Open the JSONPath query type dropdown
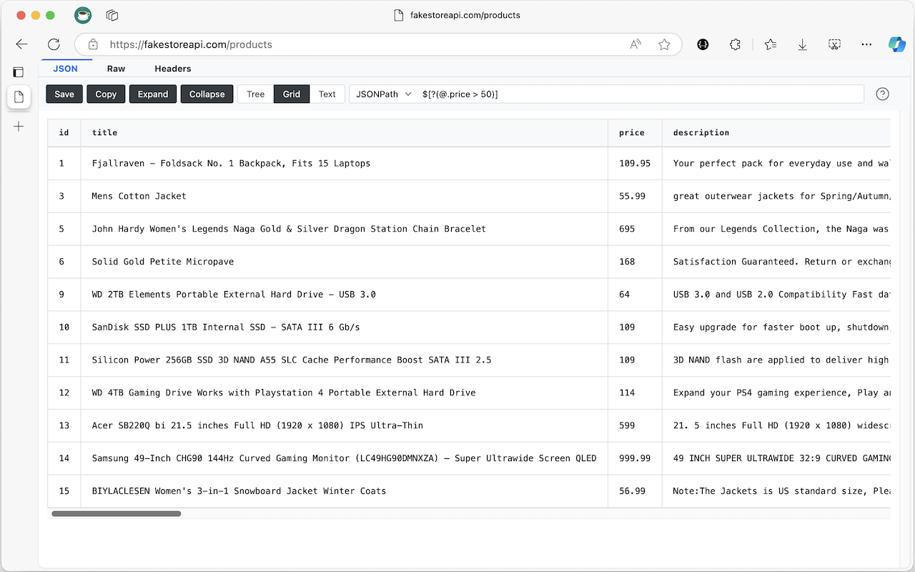Screen dimensions: 915x572 [x=384, y=94]
